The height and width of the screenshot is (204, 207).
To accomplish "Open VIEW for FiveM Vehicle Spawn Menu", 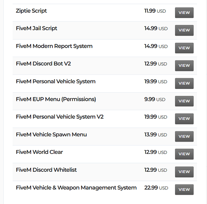I will [x=184, y=136].
